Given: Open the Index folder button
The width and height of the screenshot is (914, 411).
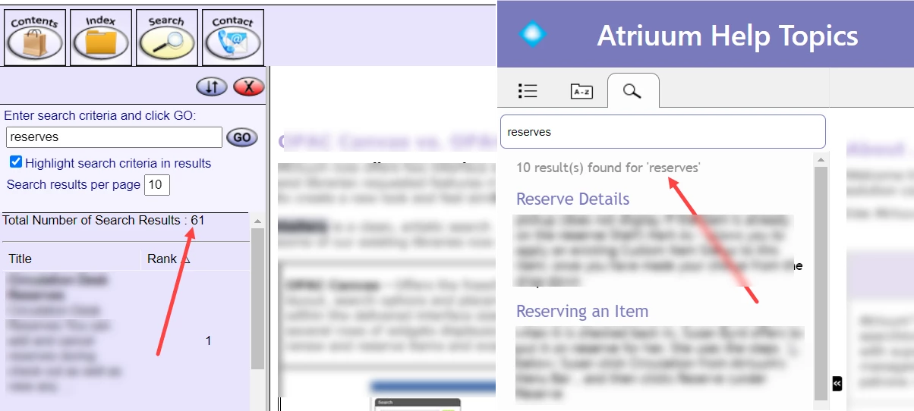Looking at the screenshot, I should tap(101, 38).
